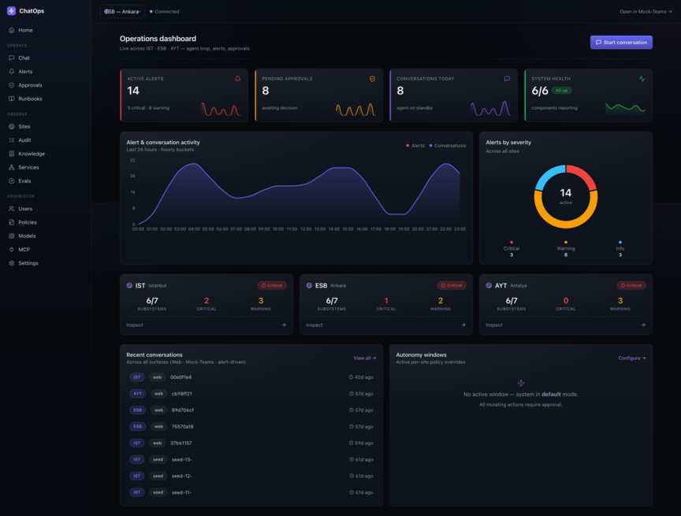681x516 pixels.
Task: Toggle the Conversations legend in activity chart
Action: click(x=448, y=146)
